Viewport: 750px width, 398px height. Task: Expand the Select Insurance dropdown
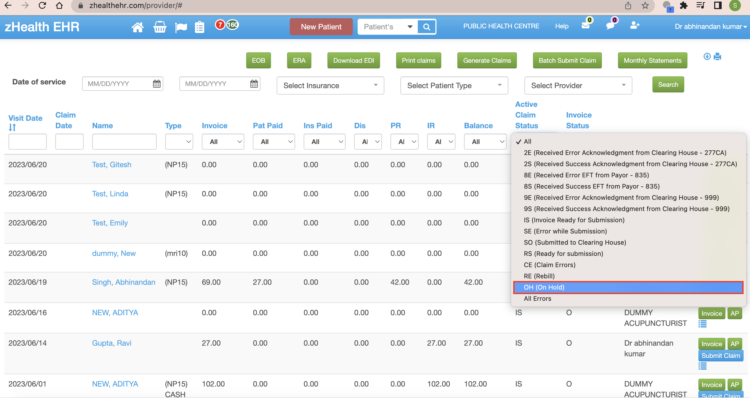point(330,85)
